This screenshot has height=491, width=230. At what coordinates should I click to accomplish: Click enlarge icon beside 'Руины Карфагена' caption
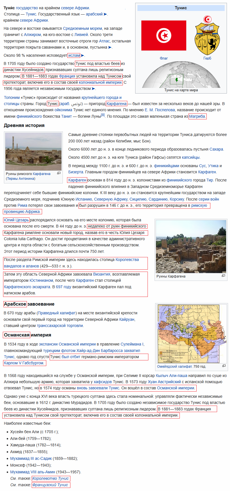(223, 276)
